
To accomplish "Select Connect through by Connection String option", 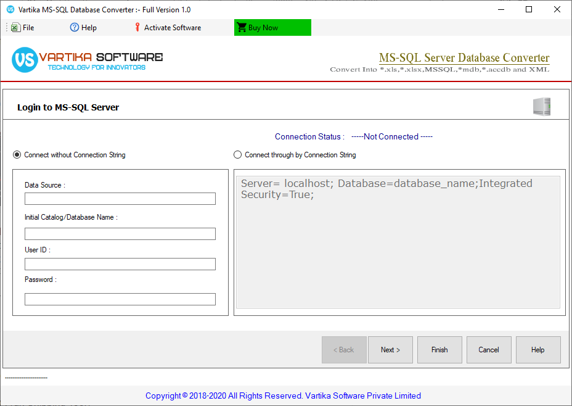I will pyautogui.click(x=295, y=155).
